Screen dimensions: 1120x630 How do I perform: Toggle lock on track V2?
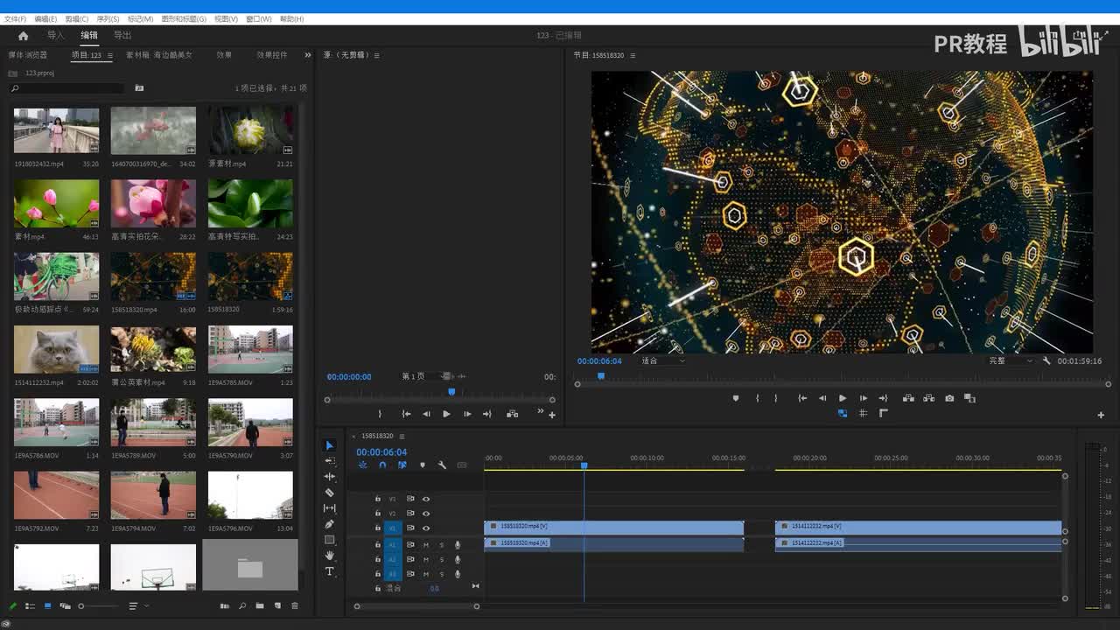(x=378, y=514)
